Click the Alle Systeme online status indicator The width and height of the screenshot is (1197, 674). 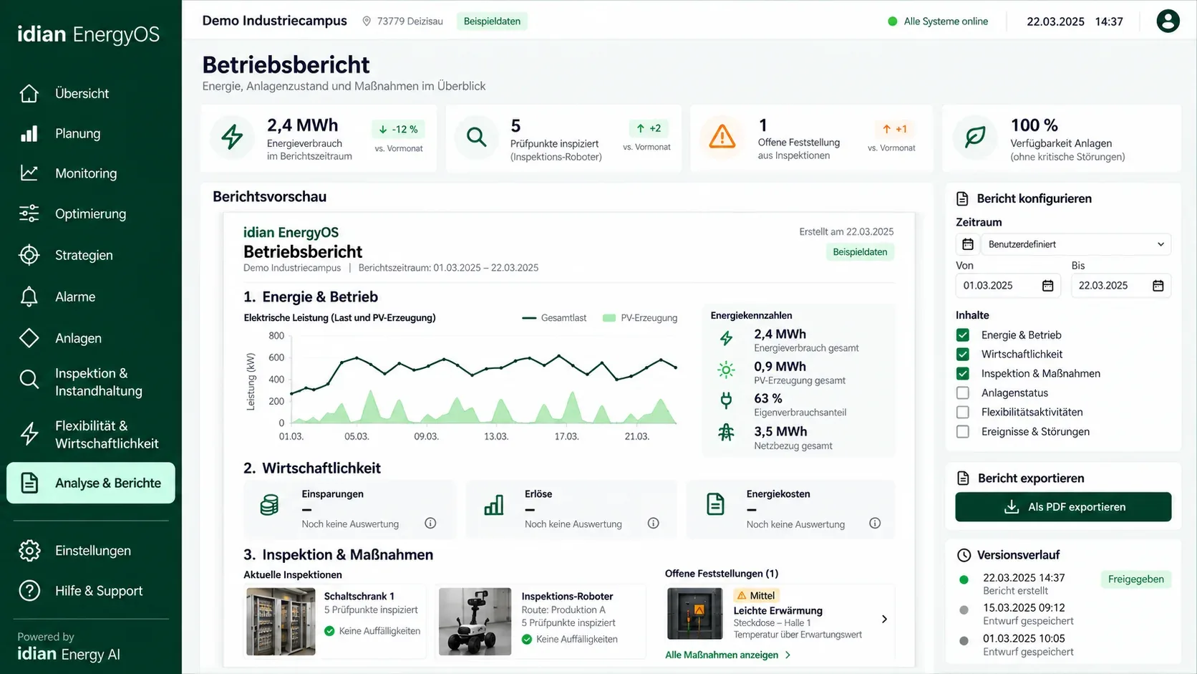coord(938,21)
